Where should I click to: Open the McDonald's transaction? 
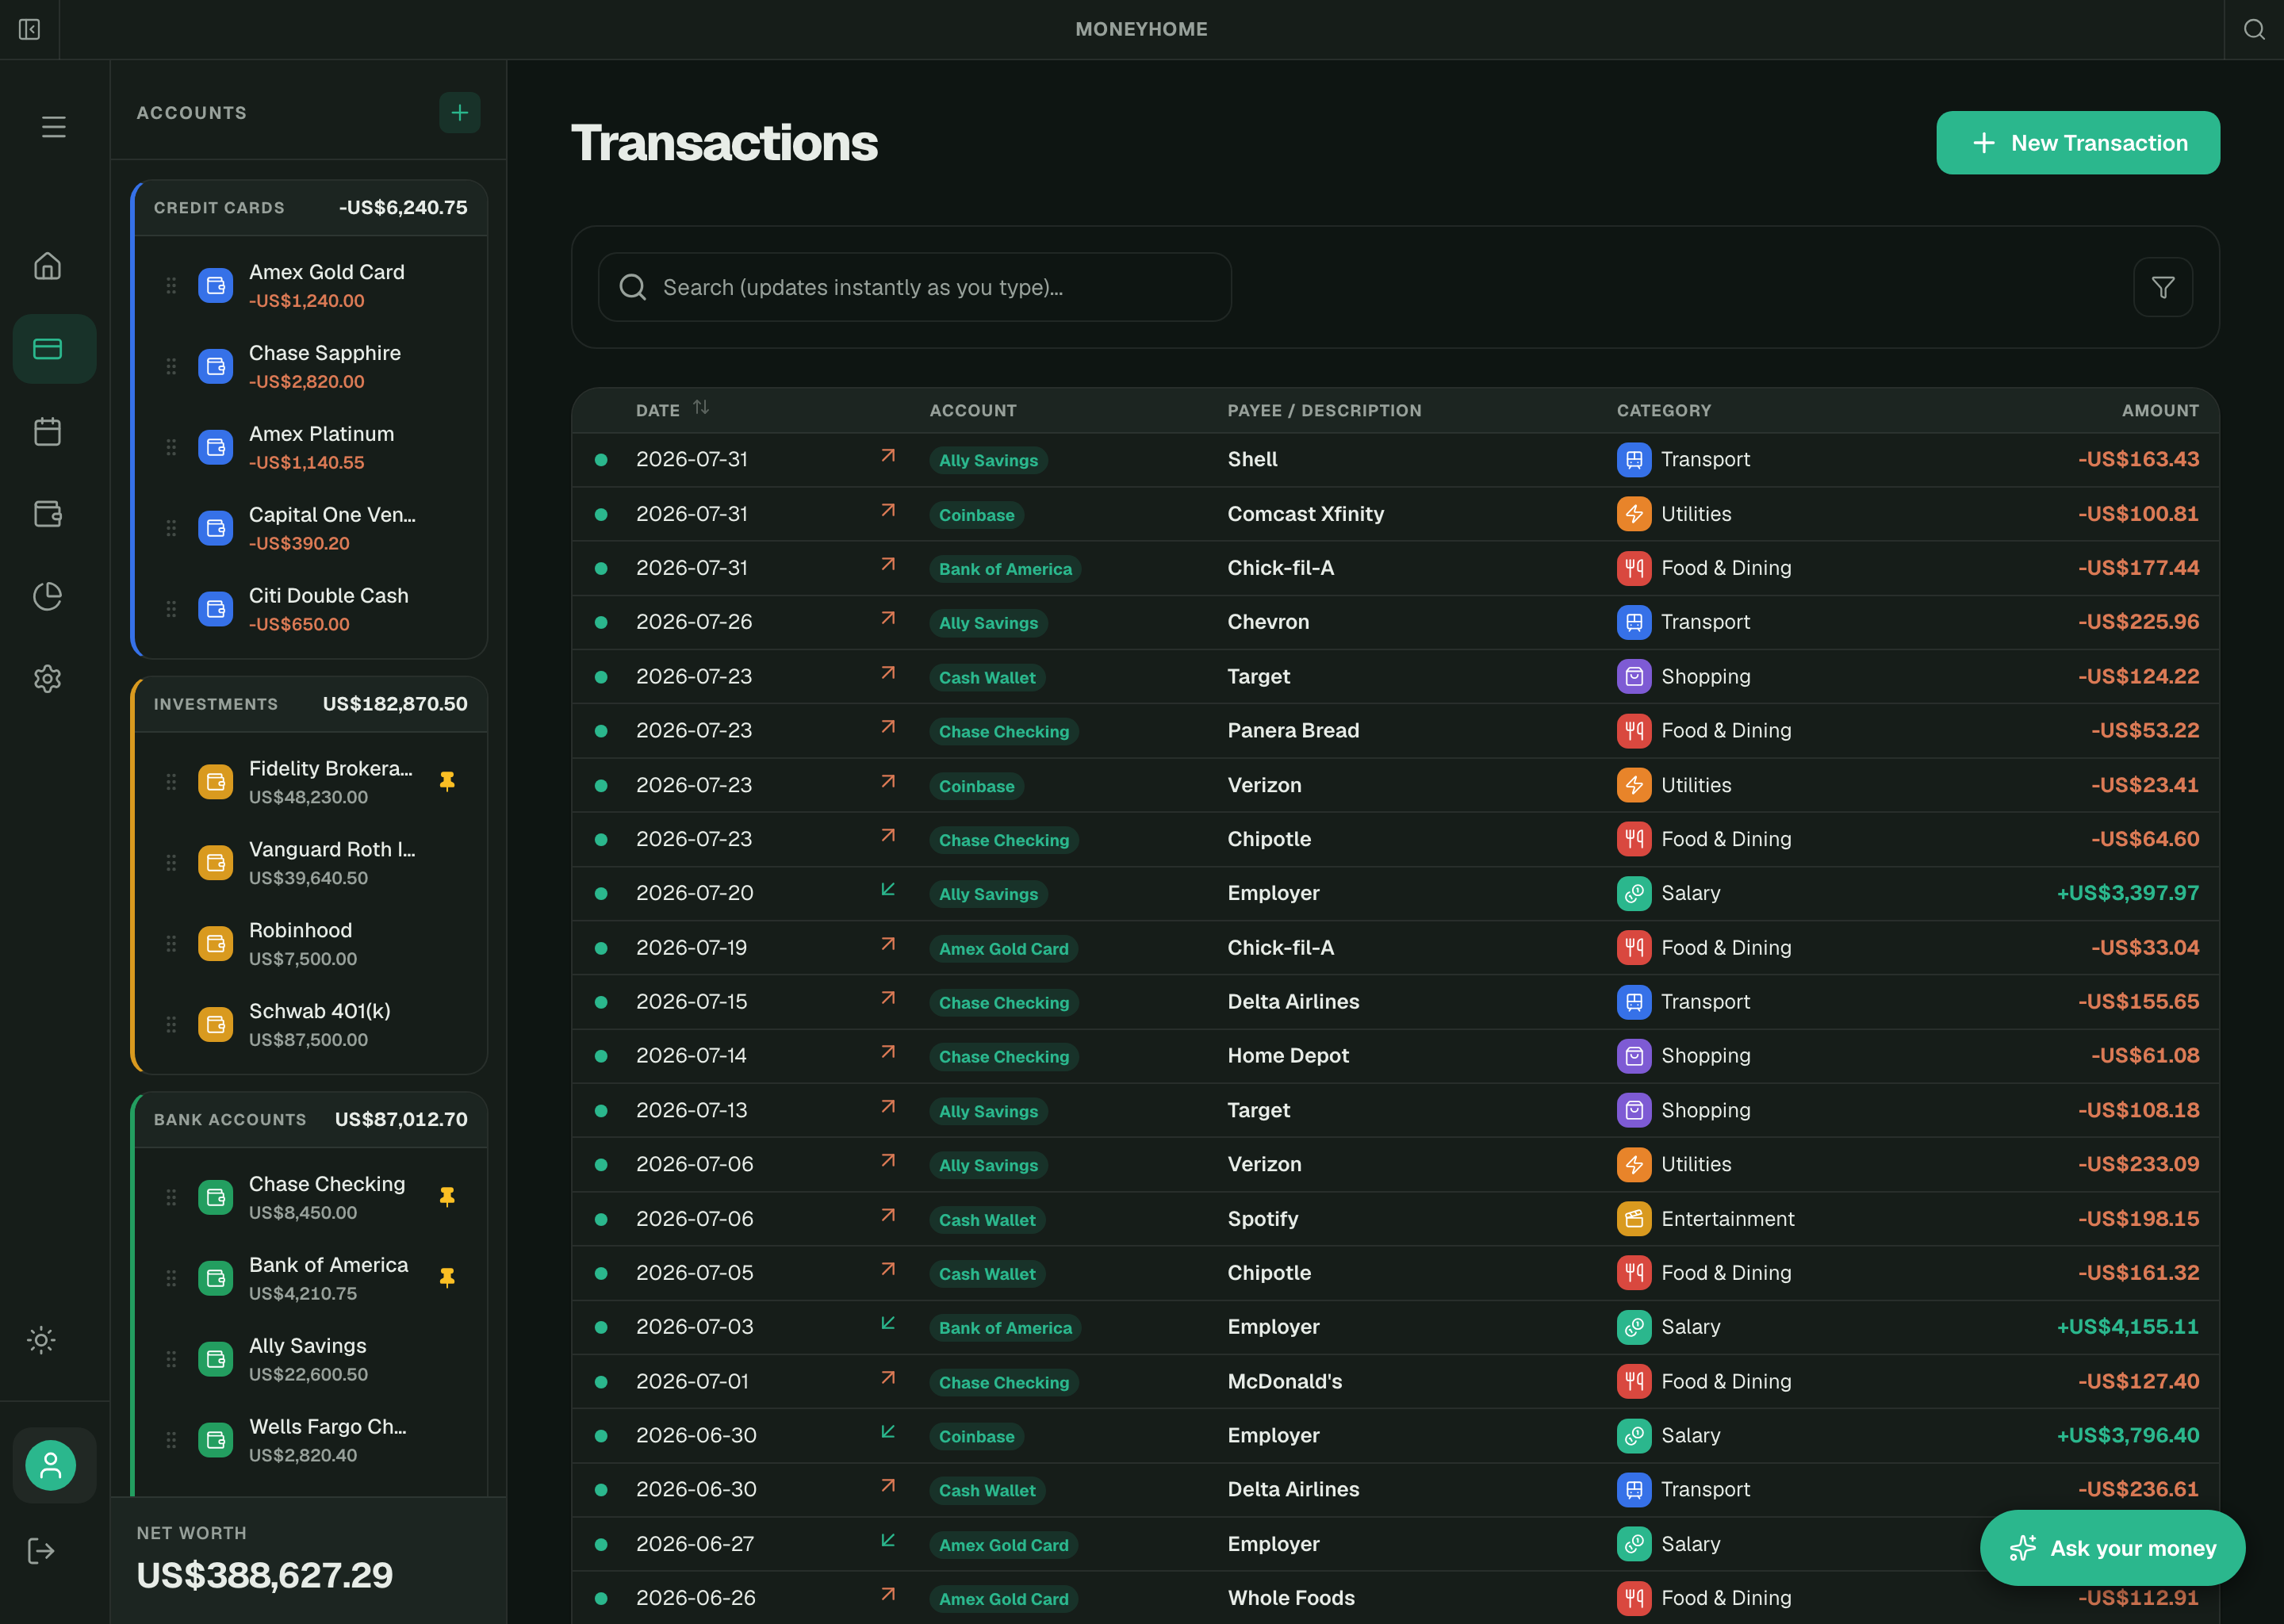click(1395, 1382)
